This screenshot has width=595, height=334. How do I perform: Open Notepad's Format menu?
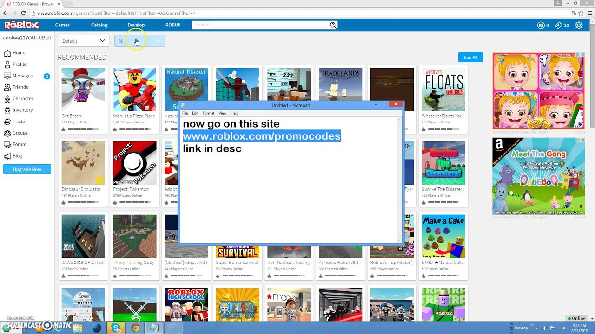208,113
